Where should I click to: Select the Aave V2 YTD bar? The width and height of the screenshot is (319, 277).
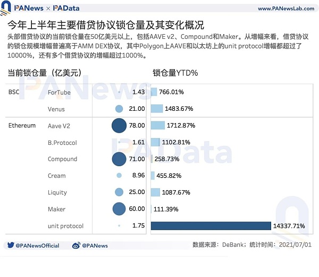tap(158, 126)
